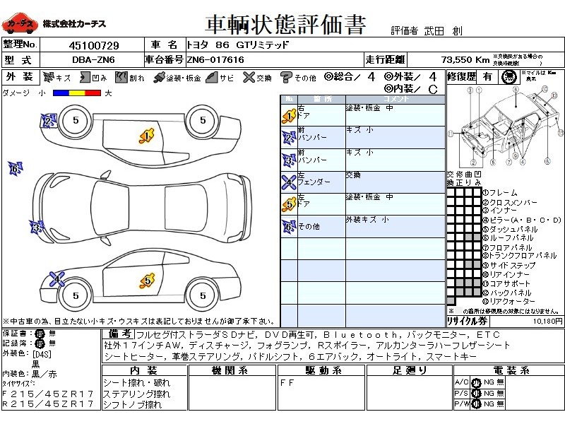Click the カーチス red car company logo

tap(20, 23)
